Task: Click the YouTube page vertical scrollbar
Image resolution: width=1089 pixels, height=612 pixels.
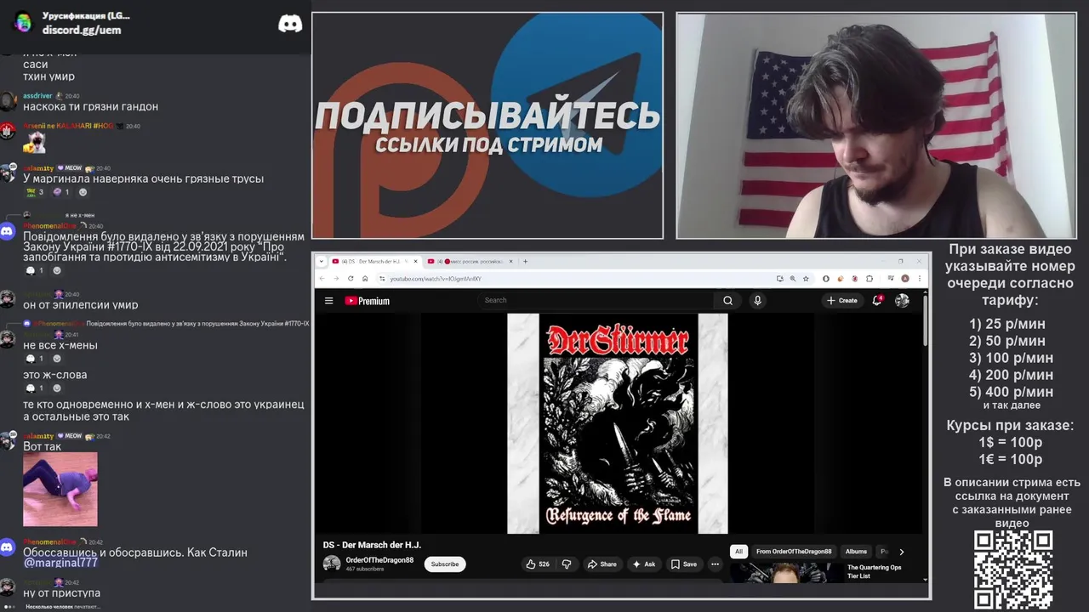Action: [926, 319]
